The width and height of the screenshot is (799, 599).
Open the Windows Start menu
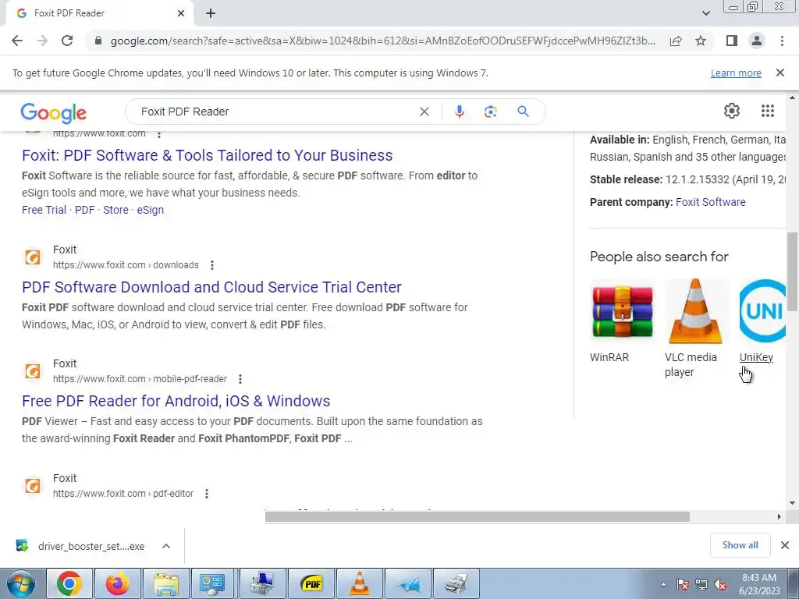(x=20, y=583)
